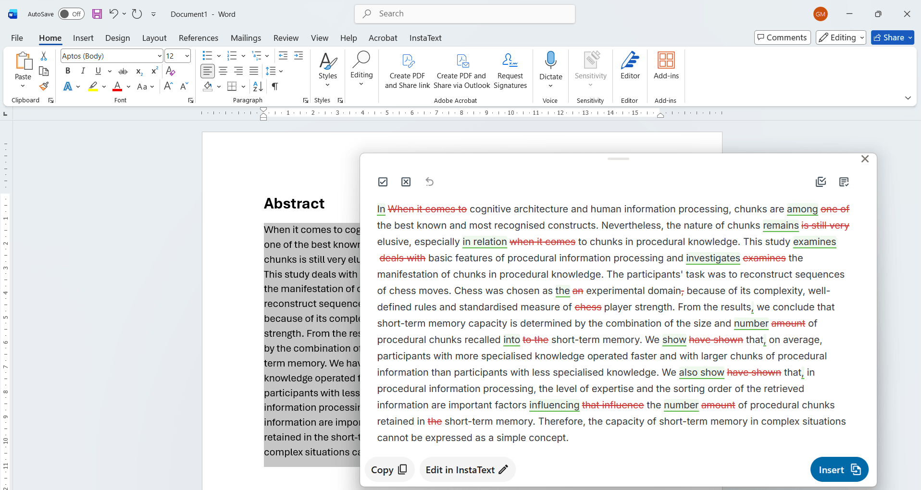Click the edited notes icon in InstaText panel
Screen dimensions: 921x490
click(844, 182)
